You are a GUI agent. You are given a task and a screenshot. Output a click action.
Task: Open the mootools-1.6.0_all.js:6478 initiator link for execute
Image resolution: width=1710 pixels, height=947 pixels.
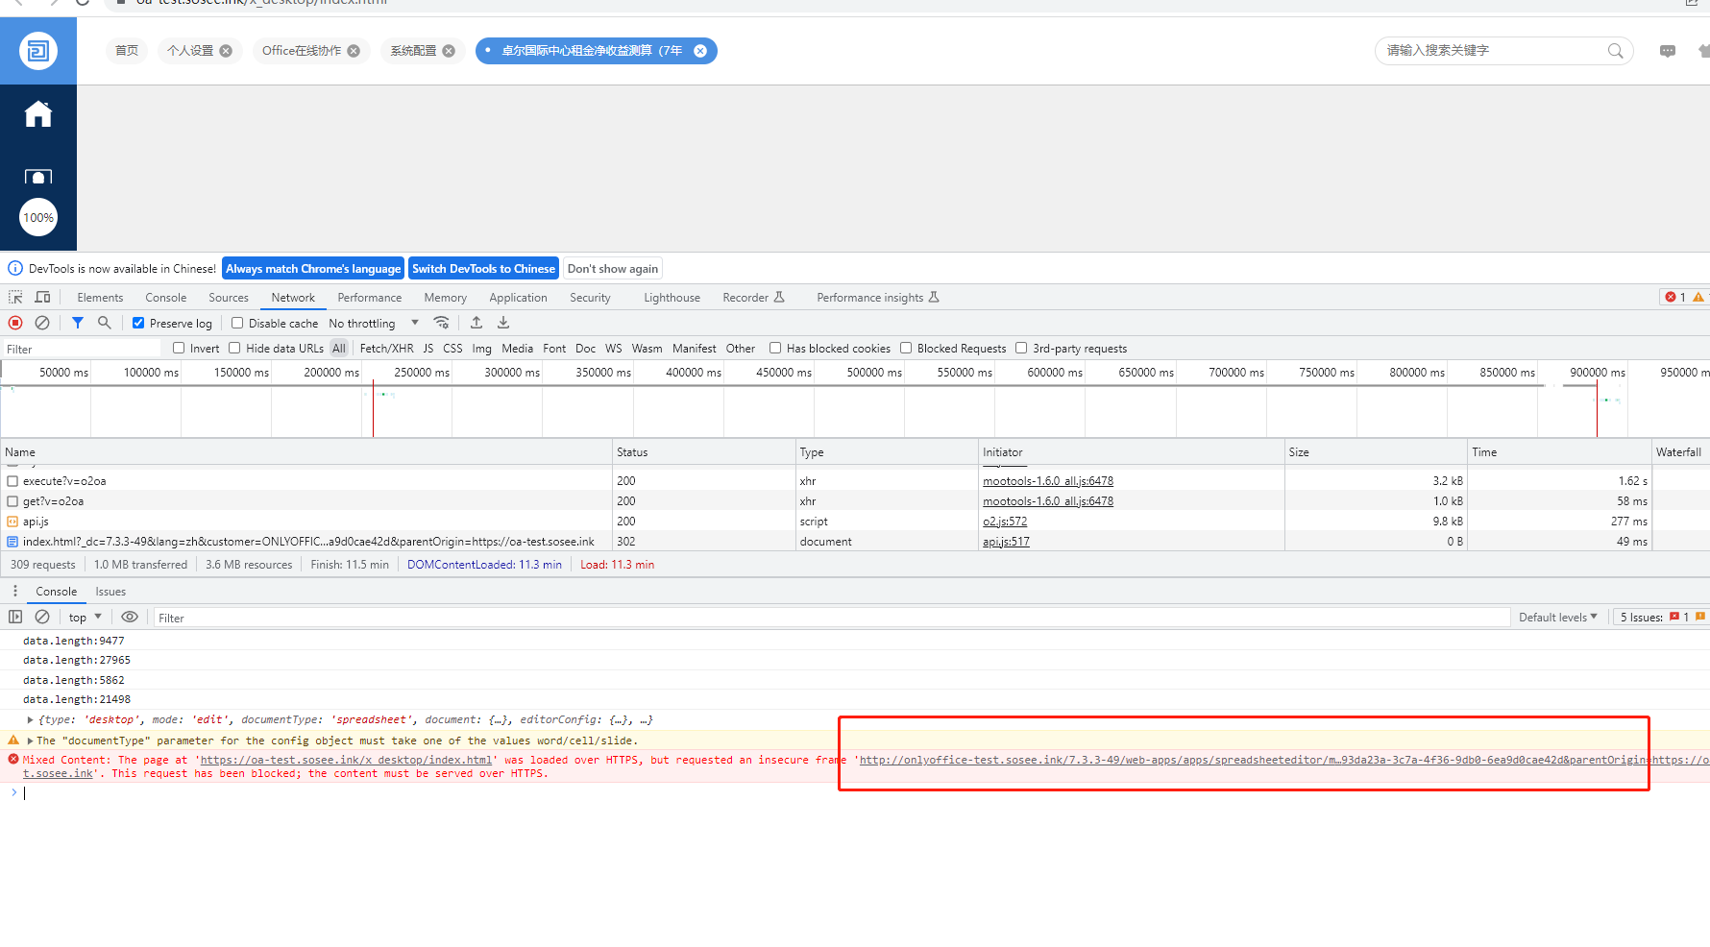click(x=1047, y=481)
